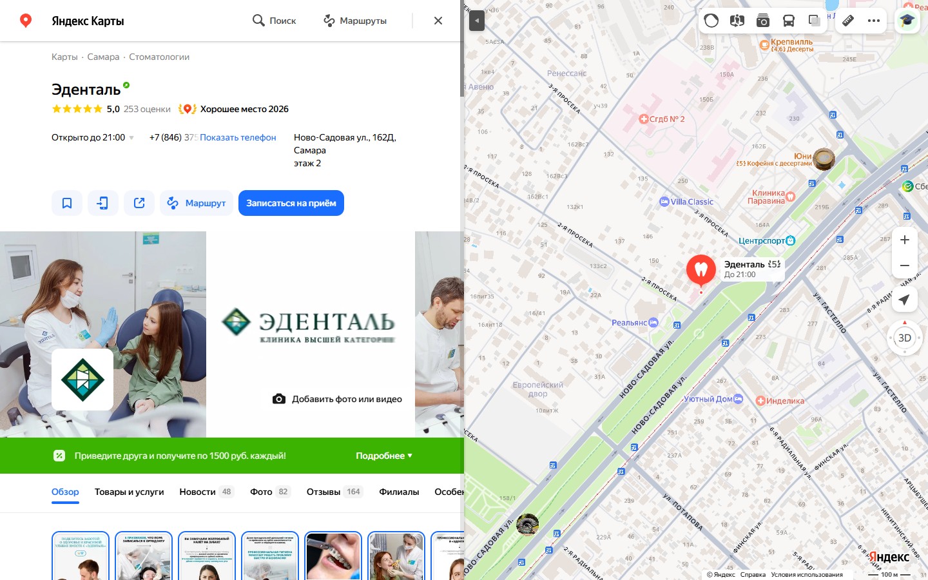This screenshot has width=928, height=580.
Task: Select the ruler distance tool
Action: (x=848, y=21)
